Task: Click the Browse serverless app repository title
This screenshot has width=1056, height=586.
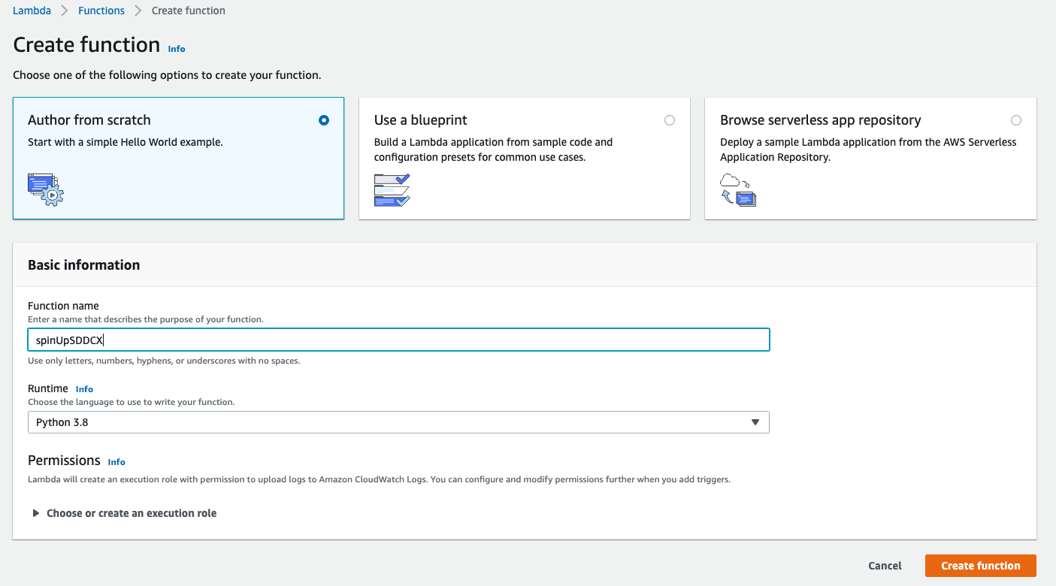Action: (x=820, y=120)
